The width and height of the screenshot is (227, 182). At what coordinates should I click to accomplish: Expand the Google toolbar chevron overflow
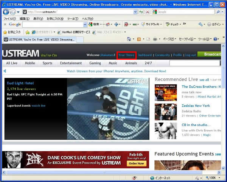184,24
